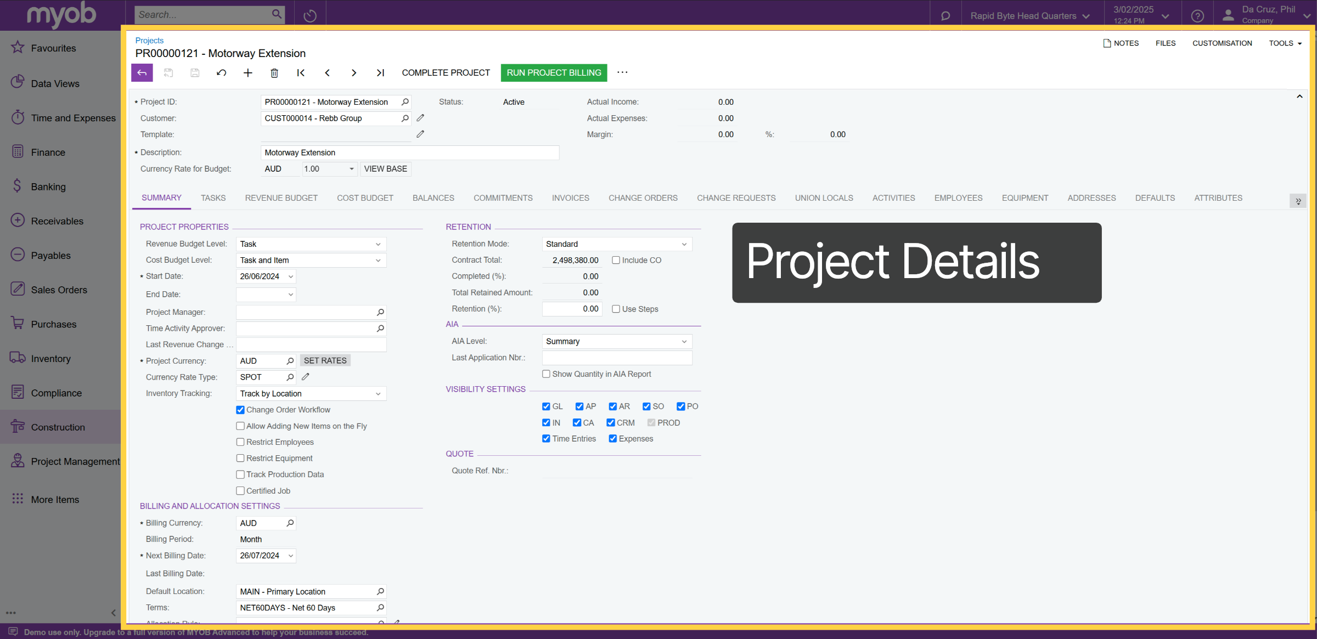1317x639 pixels.
Task: Open the Change Orders tab
Action: pos(643,198)
